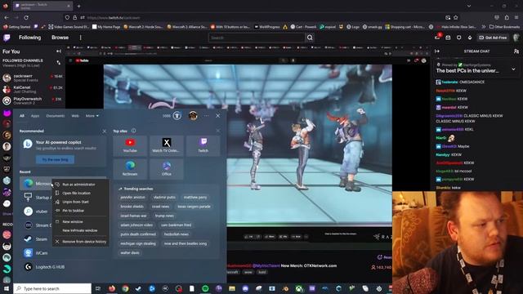Click the Try the new Bing button
Viewport: 523px width, 294px height.
(x=55, y=160)
